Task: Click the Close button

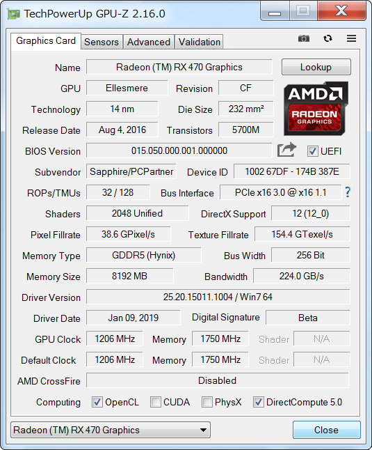Action: pyautogui.click(x=327, y=430)
